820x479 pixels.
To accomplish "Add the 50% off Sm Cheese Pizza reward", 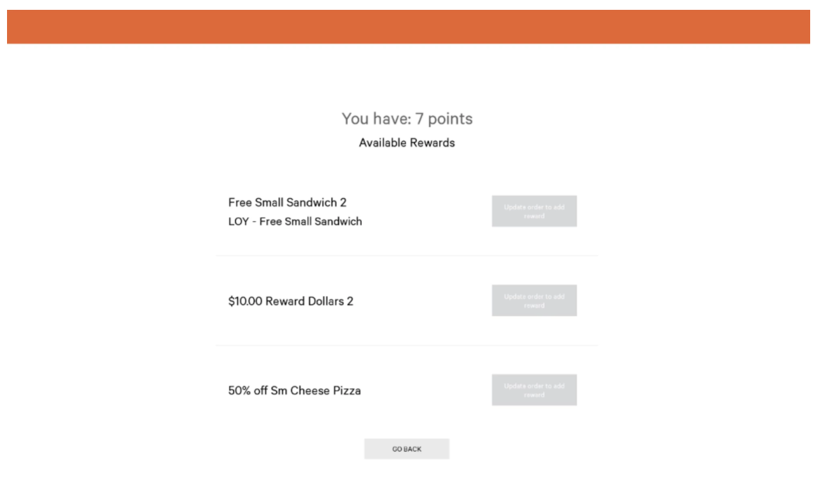I will [535, 388].
